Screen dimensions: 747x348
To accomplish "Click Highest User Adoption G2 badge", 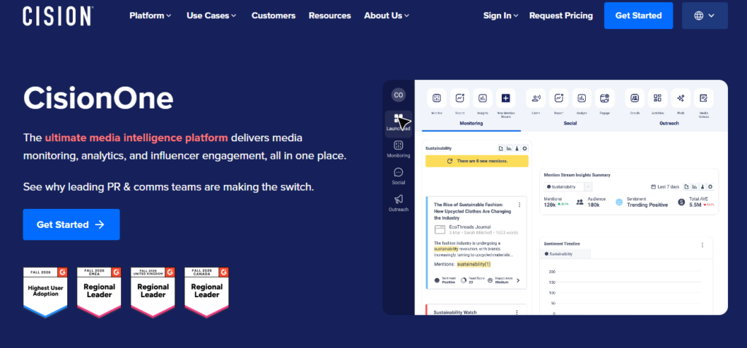I will pyautogui.click(x=45, y=292).
